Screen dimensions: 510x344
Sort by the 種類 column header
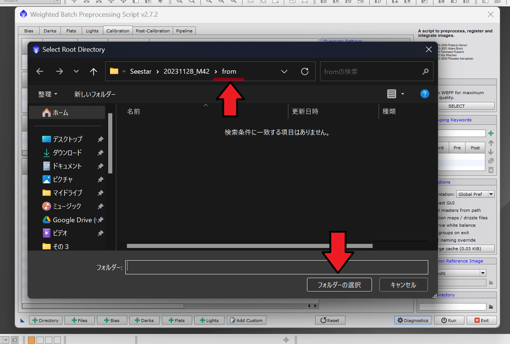(389, 112)
